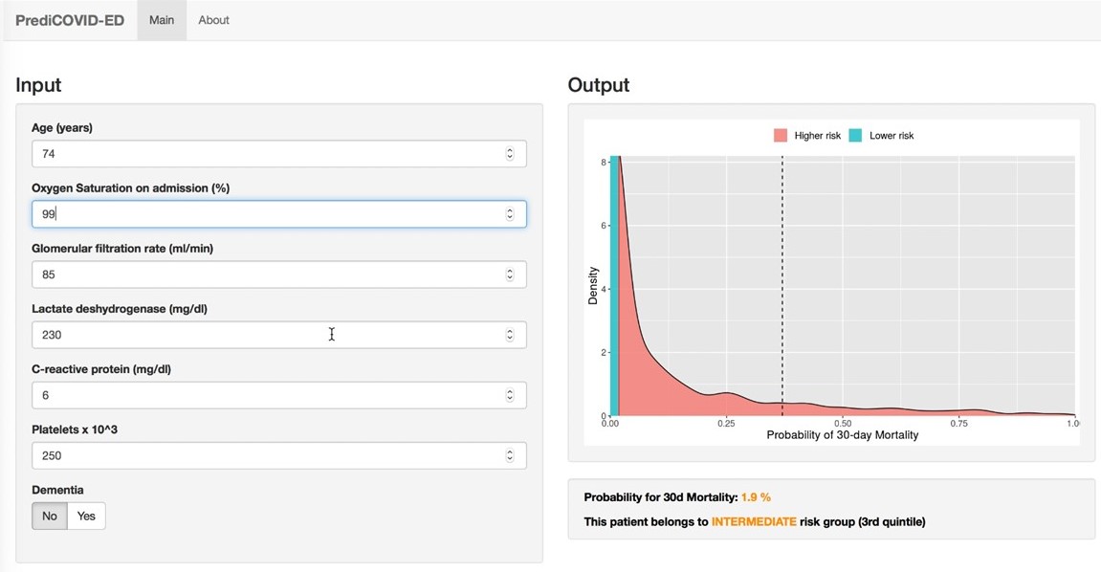Open the About tab
This screenshot has width=1101, height=572.
tap(213, 20)
